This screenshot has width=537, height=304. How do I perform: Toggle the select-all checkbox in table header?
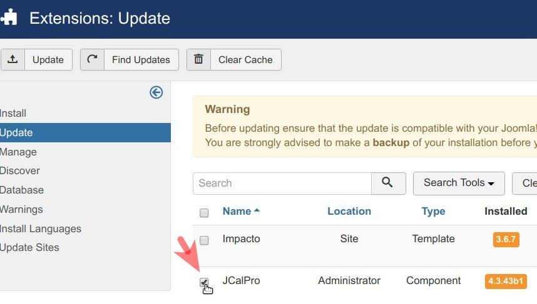pyautogui.click(x=204, y=213)
